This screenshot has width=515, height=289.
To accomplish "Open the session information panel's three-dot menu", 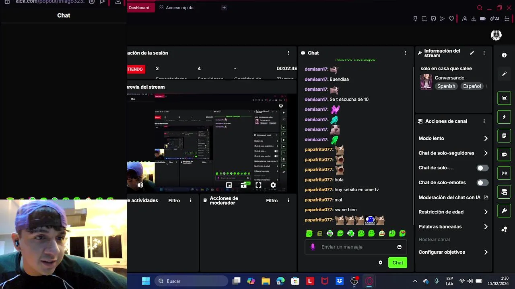I will point(288,53).
